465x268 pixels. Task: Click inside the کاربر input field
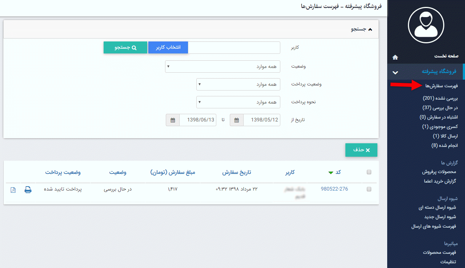pos(234,47)
